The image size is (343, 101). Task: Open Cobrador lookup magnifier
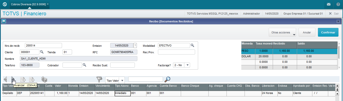click(x=85, y=65)
